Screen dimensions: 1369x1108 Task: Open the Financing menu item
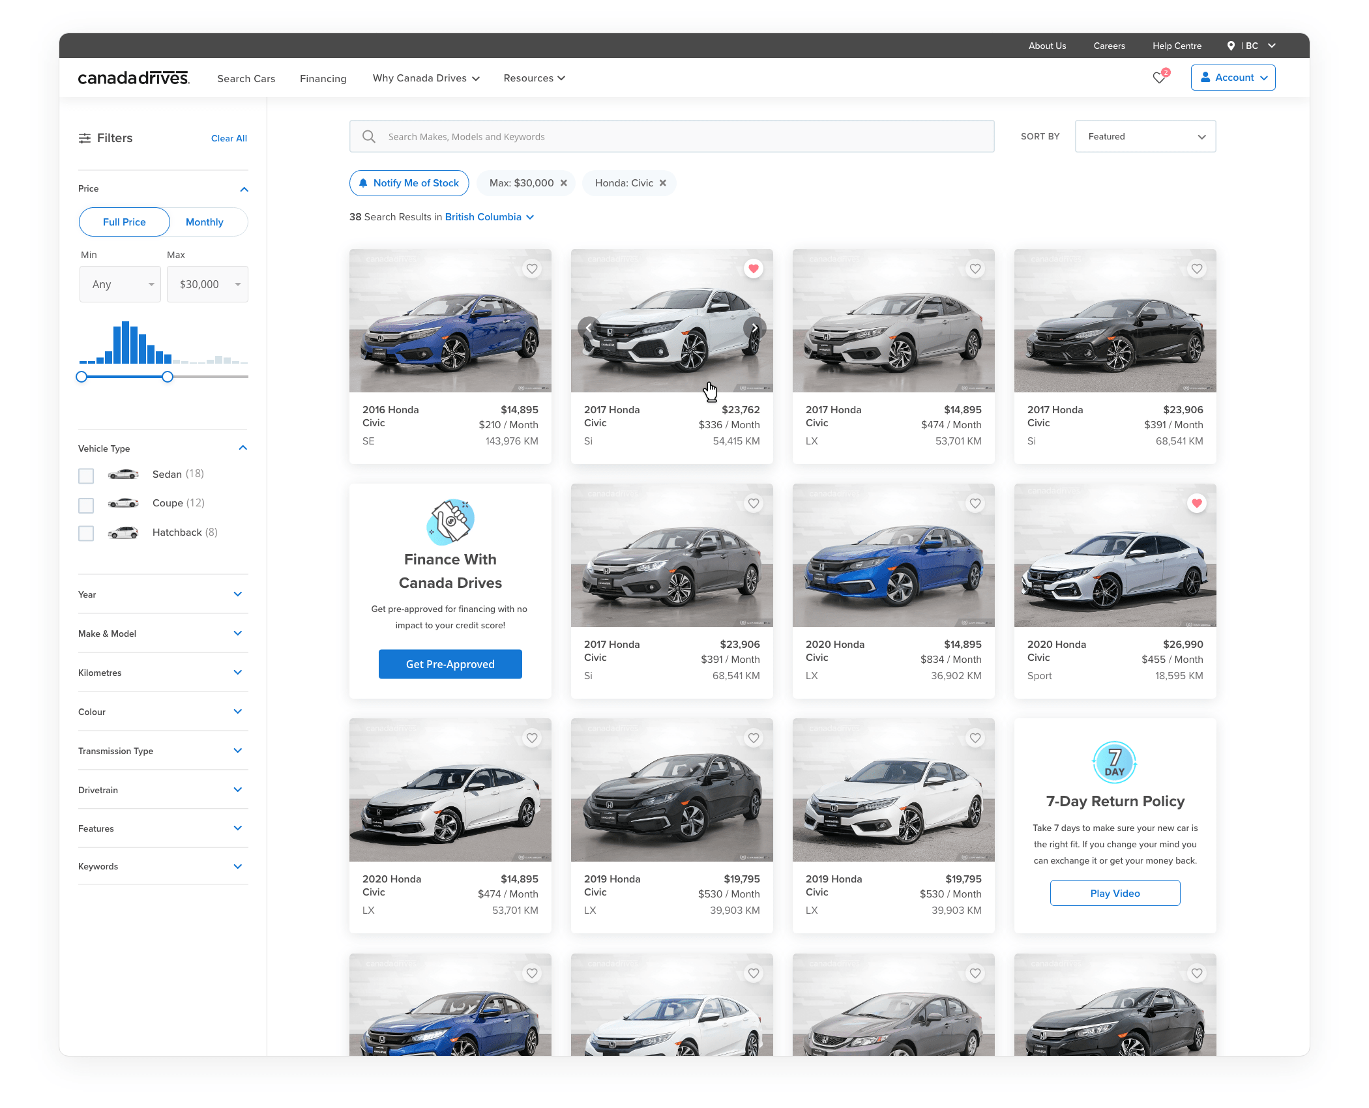323,78
